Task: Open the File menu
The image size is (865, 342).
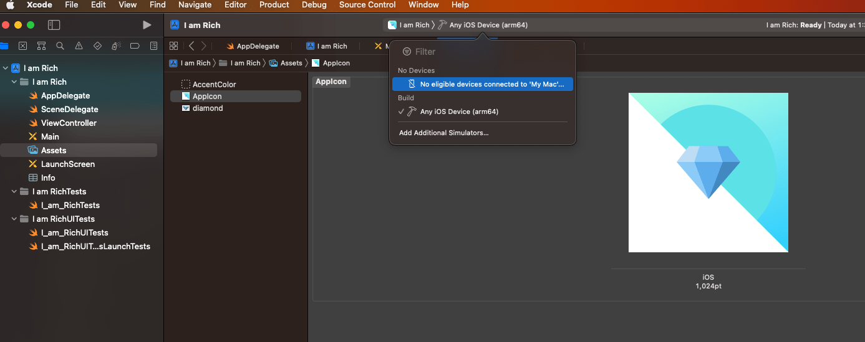Action: (71, 5)
